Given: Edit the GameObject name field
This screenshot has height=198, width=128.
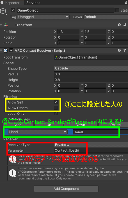Looking at the screenshot, I should coord(65,10).
